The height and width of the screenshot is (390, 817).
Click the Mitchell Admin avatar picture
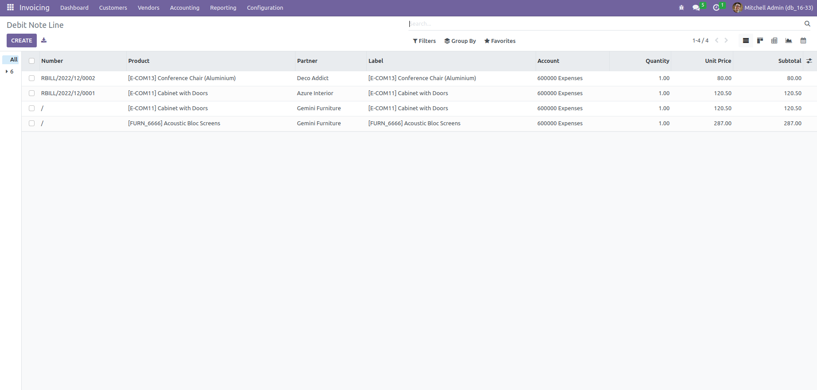(737, 8)
